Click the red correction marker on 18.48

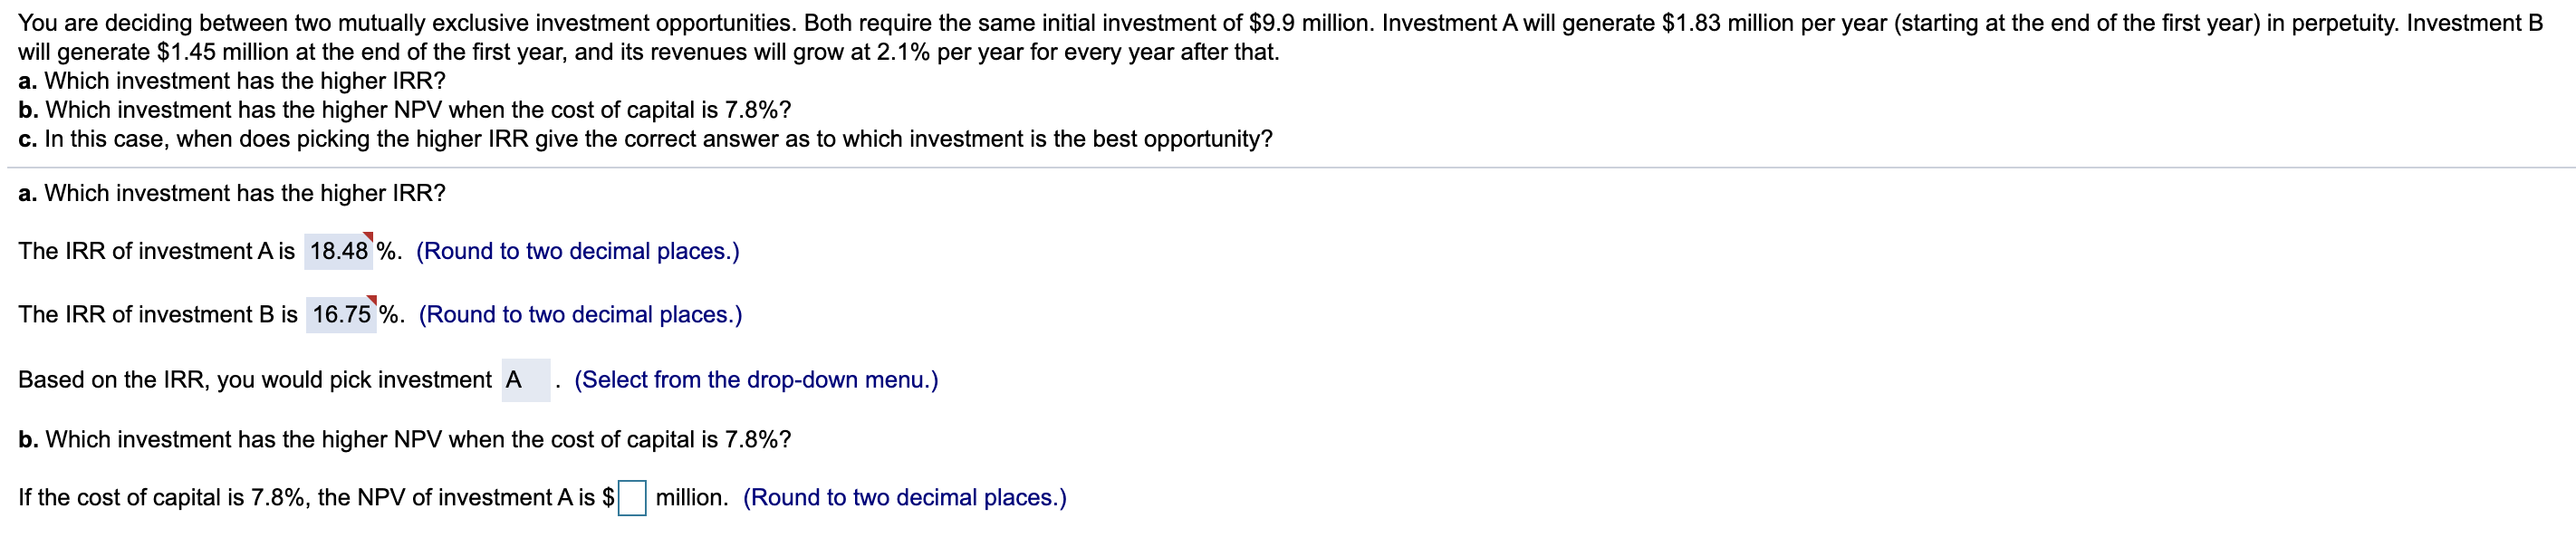(x=369, y=239)
